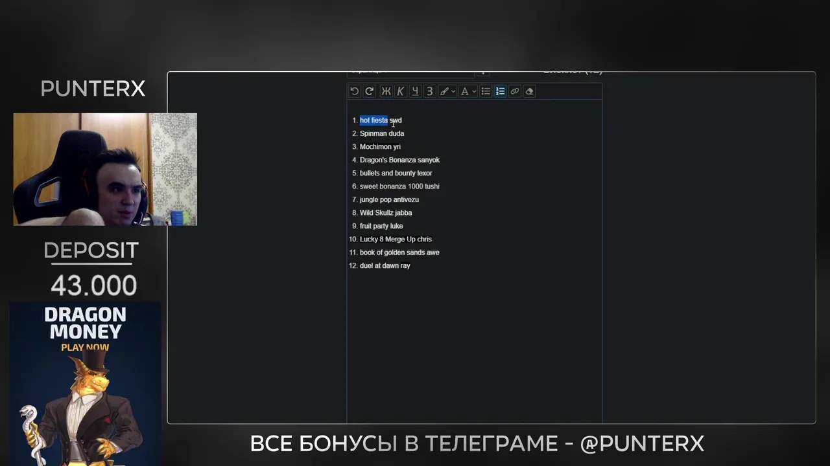Click line 'book of golden sands awe'
This screenshot has height=466, width=830.
(399, 252)
